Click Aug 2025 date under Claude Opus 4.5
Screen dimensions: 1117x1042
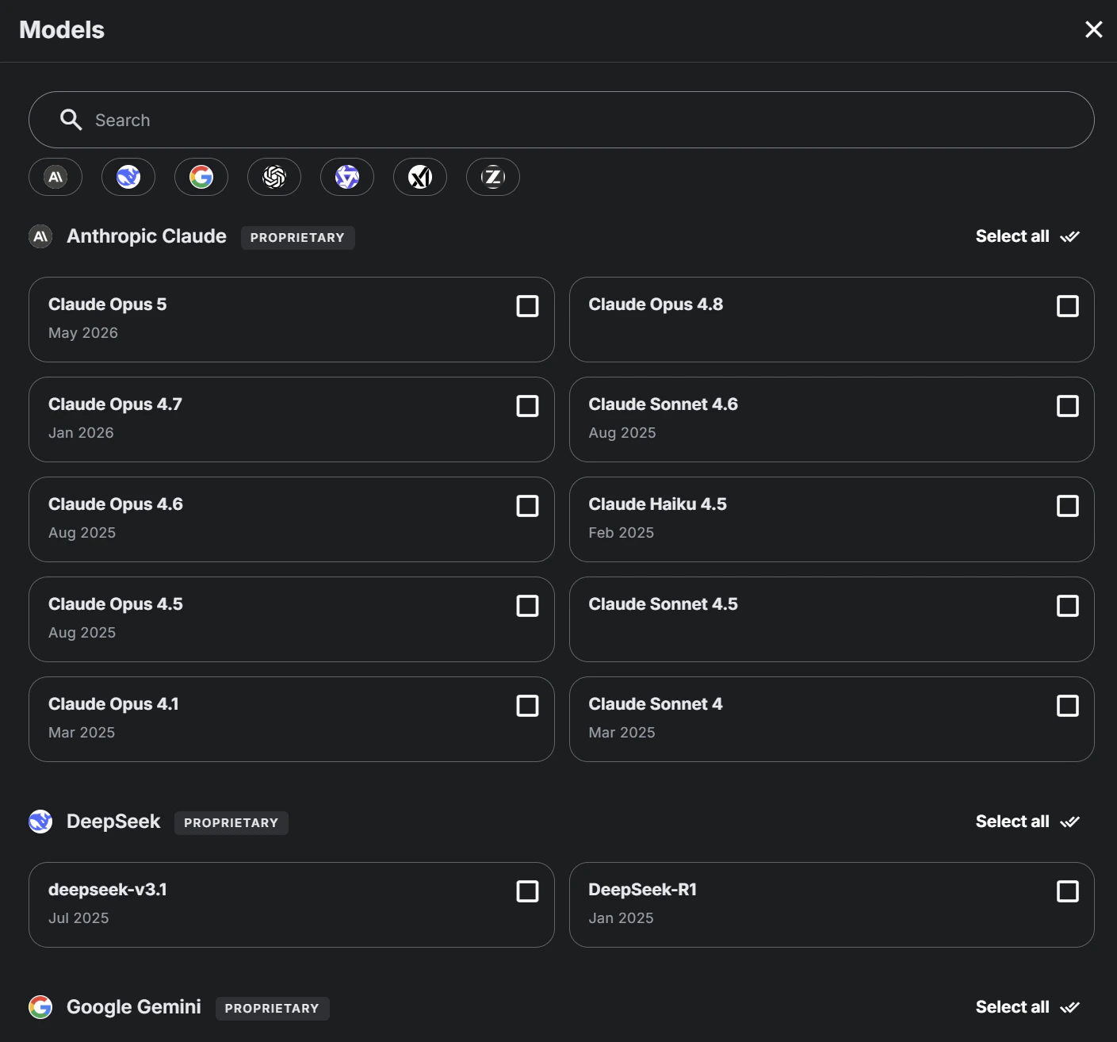82,633
